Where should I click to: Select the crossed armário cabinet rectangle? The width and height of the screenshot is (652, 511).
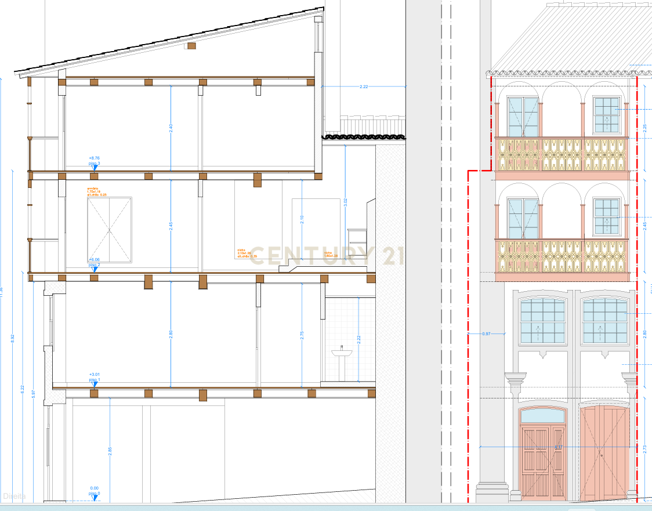(110, 230)
